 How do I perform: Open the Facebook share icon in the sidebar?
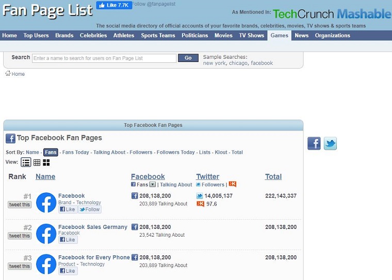314,143
